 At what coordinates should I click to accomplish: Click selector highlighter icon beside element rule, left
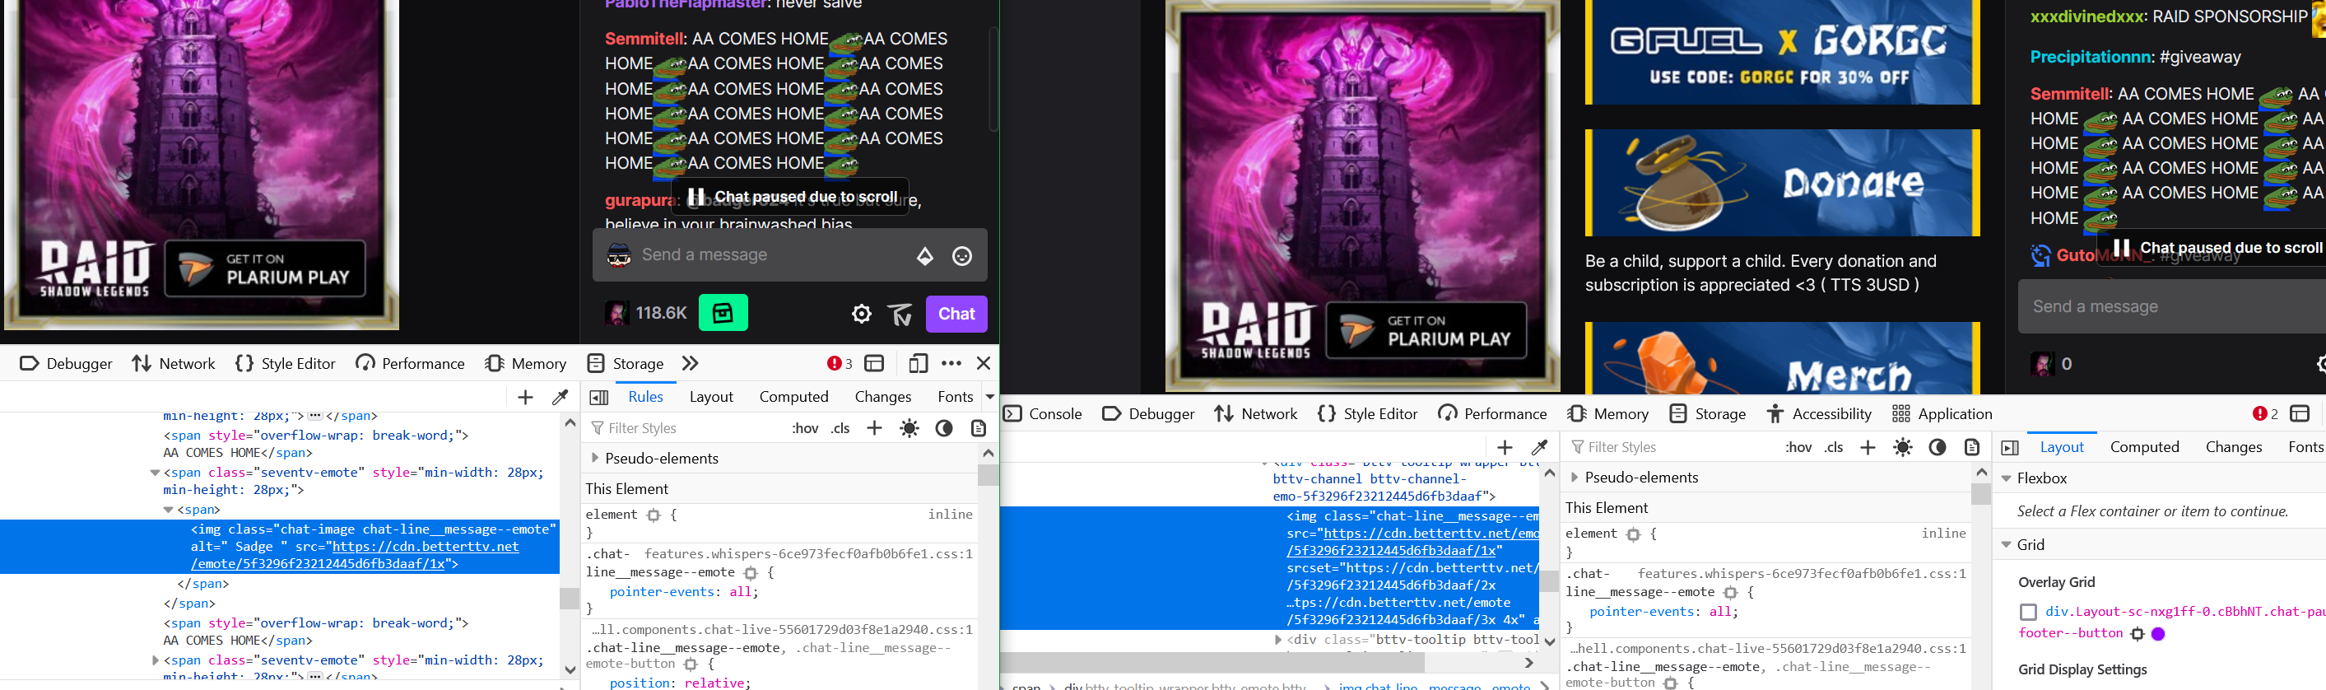(x=654, y=515)
